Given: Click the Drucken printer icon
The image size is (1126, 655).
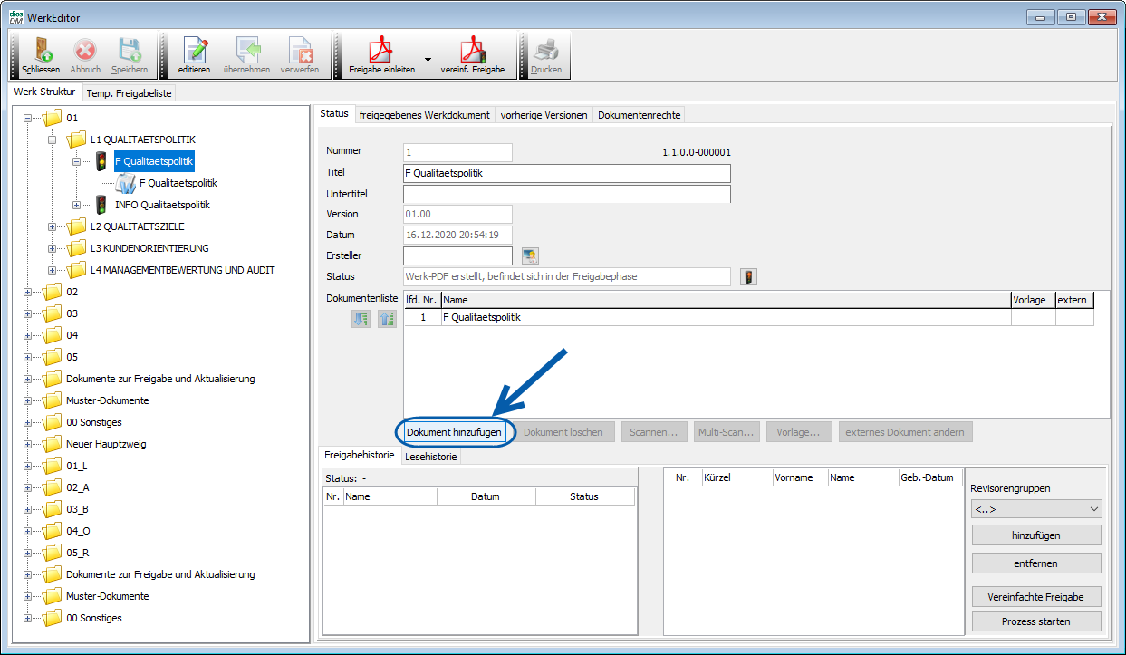Looking at the screenshot, I should pos(545,51).
